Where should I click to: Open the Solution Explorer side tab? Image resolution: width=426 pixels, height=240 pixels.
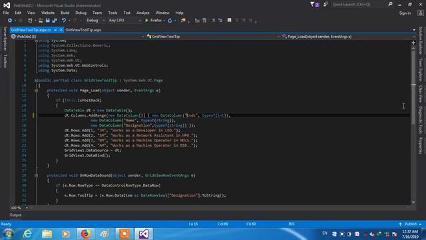click(421, 41)
